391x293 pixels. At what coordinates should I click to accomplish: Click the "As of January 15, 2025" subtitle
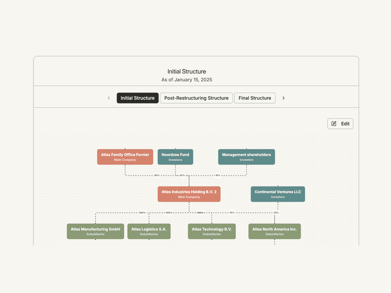(187, 80)
